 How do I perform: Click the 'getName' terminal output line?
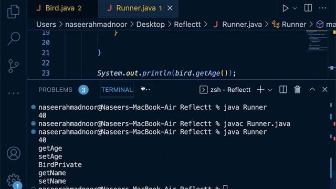click(x=52, y=173)
